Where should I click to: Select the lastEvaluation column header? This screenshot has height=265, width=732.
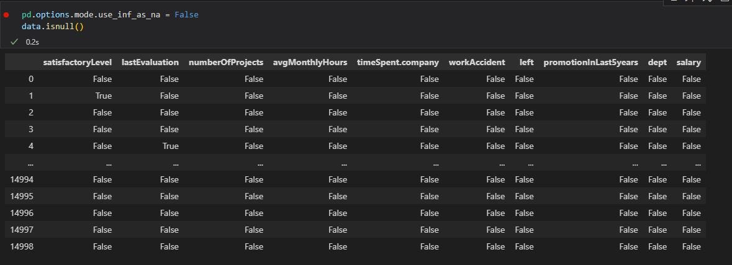point(150,62)
